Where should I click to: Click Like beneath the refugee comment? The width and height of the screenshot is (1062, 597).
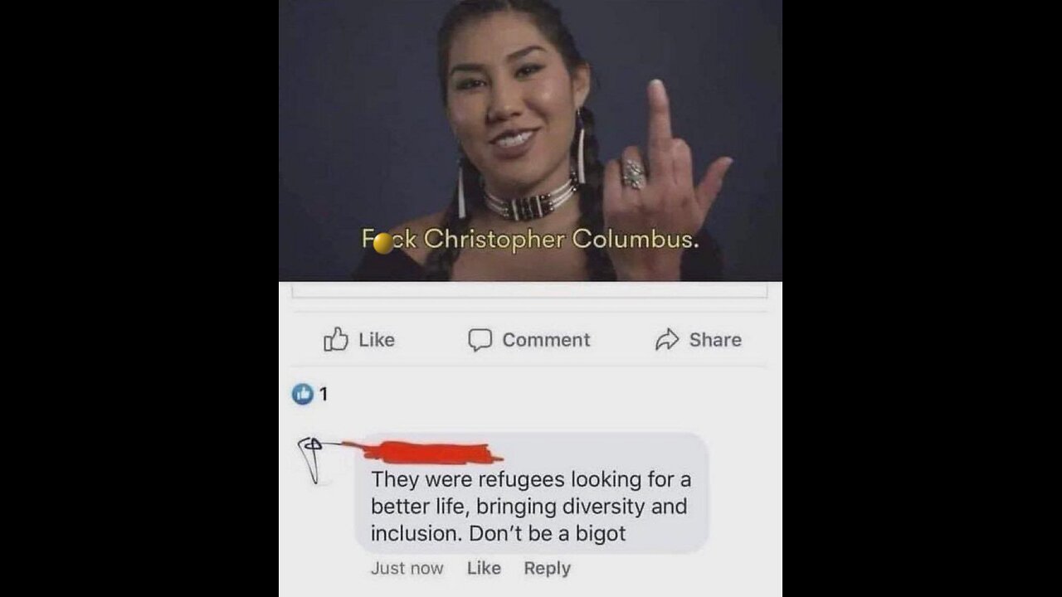484,568
